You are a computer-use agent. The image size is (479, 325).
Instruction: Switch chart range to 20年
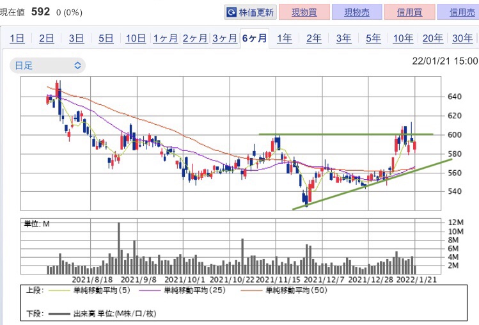click(432, 38)
